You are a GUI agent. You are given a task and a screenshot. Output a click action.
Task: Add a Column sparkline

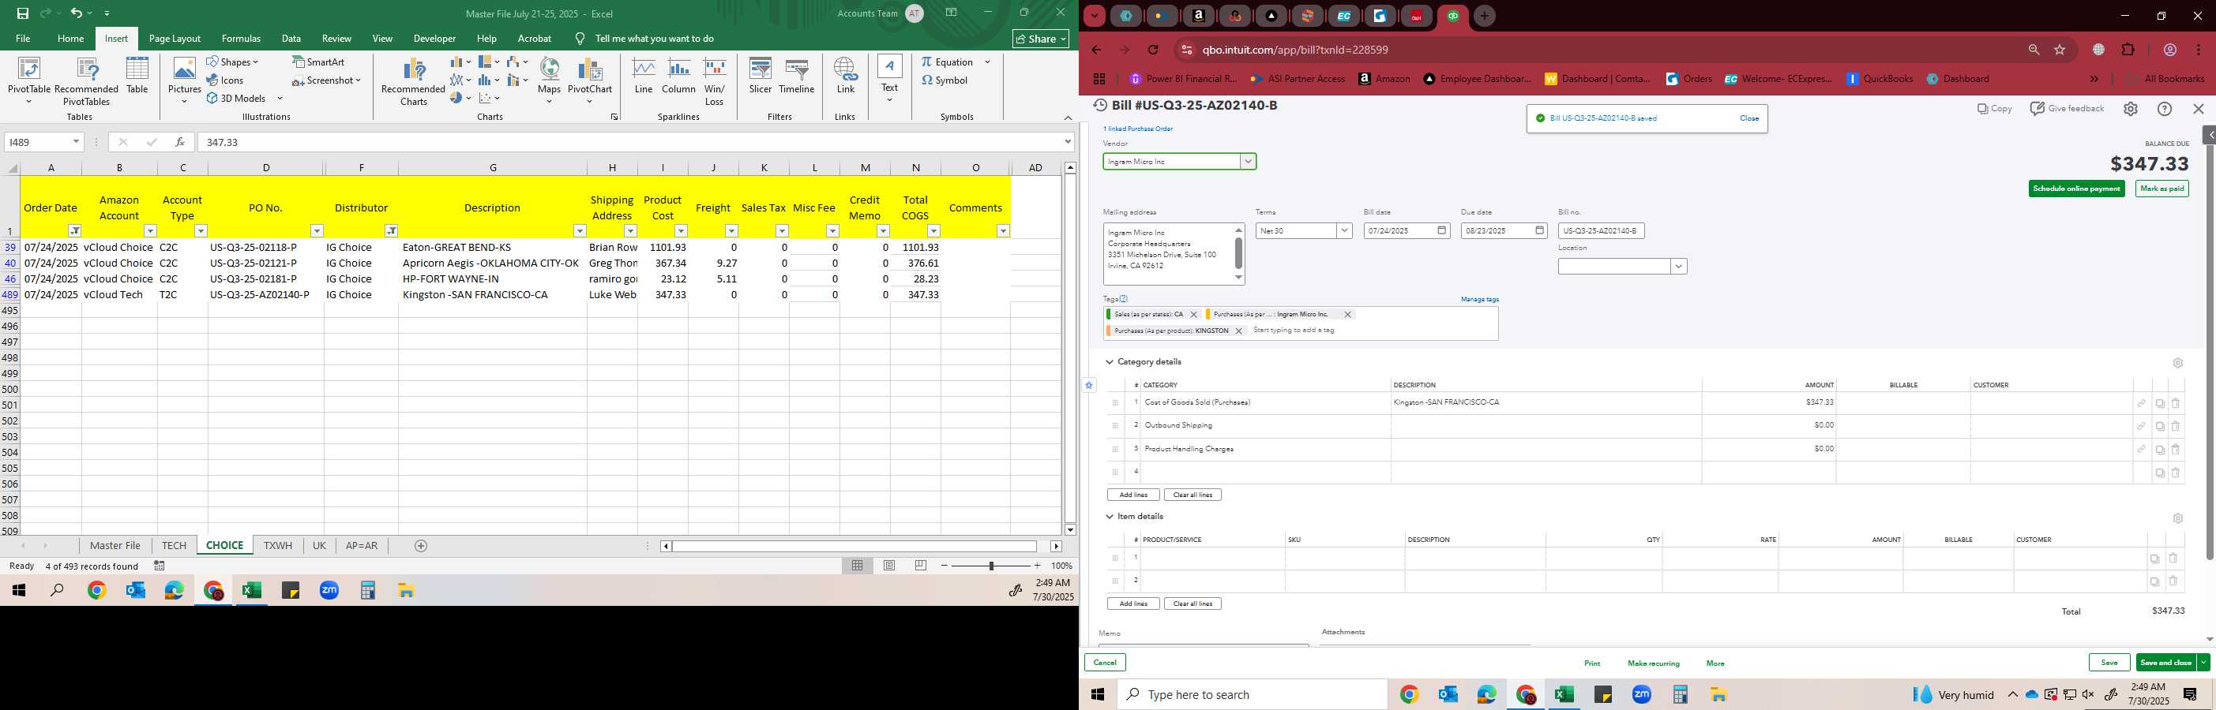pyautogui.click(x=678, y=76)
